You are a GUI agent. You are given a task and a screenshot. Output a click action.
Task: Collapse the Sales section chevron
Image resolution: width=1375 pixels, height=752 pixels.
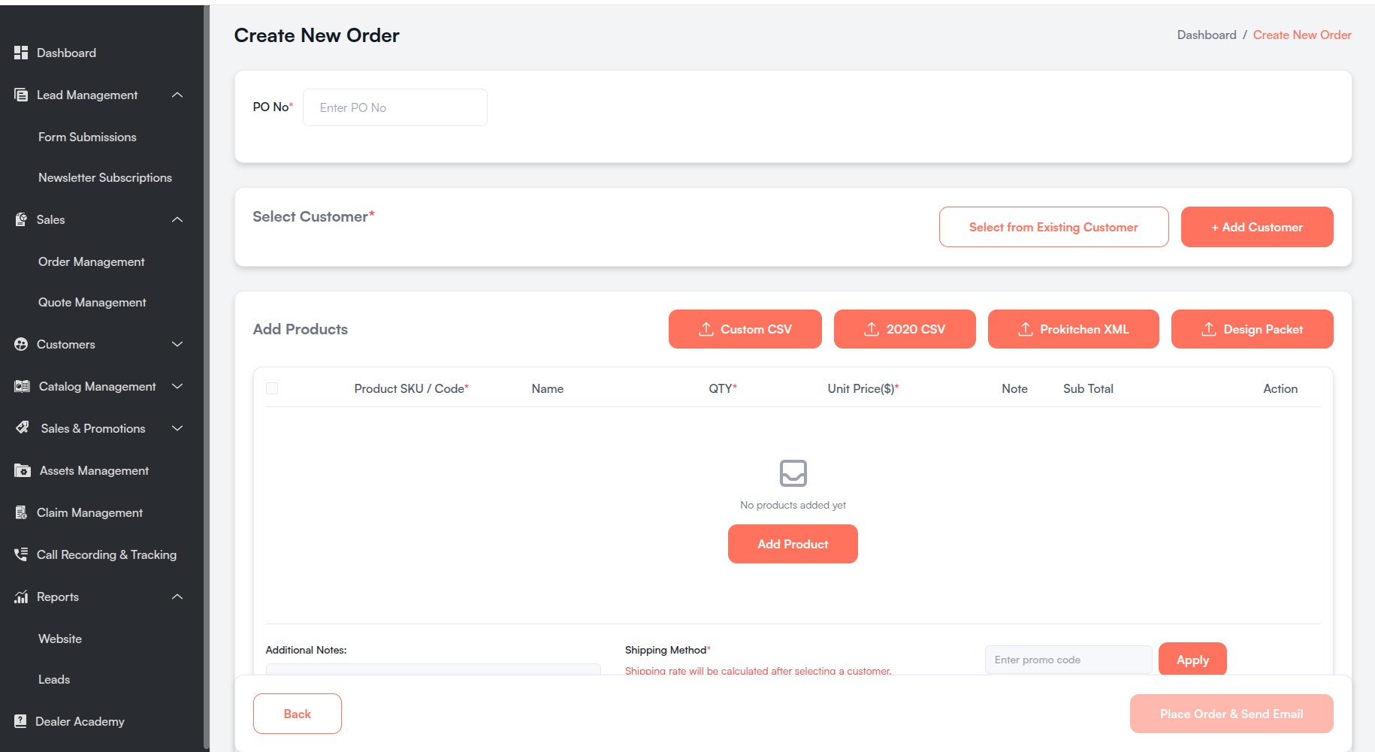coord(177,219)
